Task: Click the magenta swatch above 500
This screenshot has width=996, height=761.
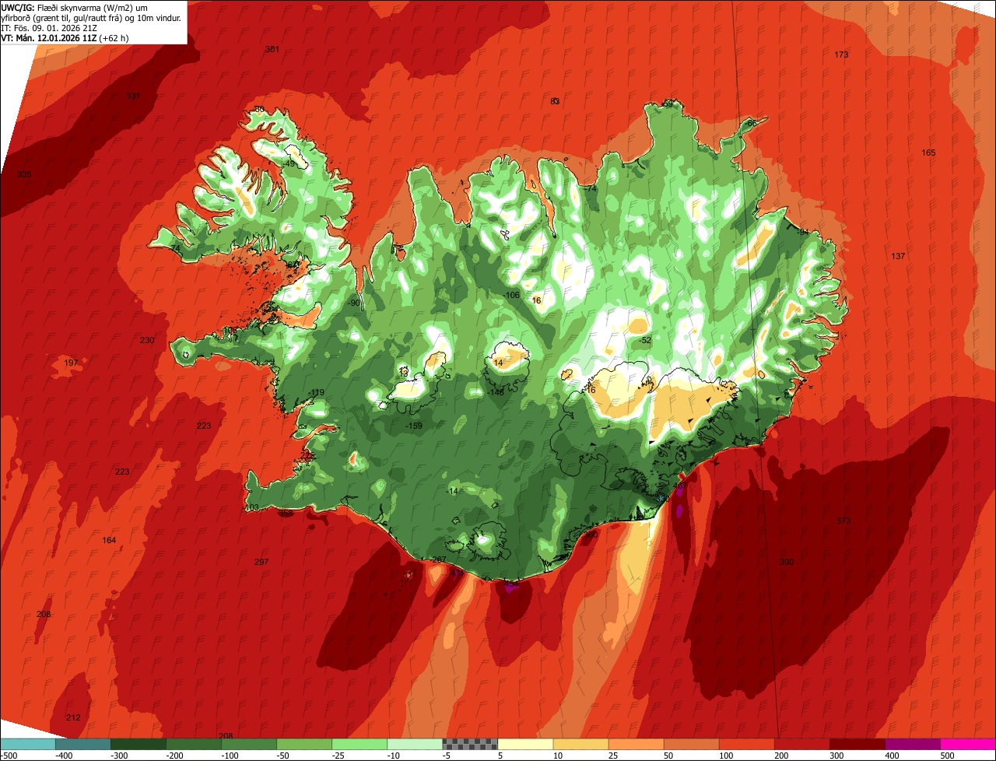Action: coord(968,744)
